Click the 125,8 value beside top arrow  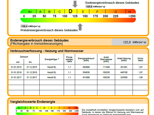[x=89, y=7]
